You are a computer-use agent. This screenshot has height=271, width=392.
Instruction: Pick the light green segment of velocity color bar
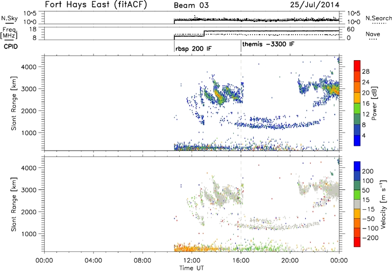[357, 195]
